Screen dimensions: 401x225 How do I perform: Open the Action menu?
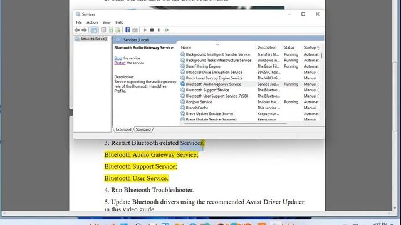(92, 22)
